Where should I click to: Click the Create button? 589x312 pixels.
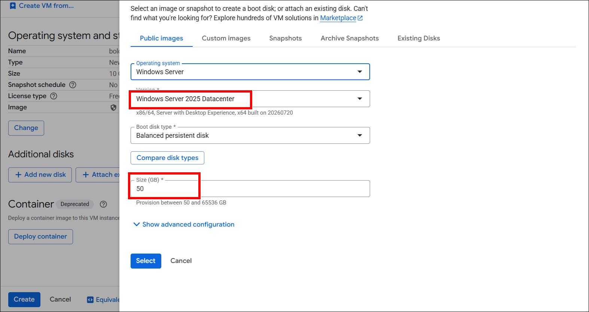(x=24, y=300)
